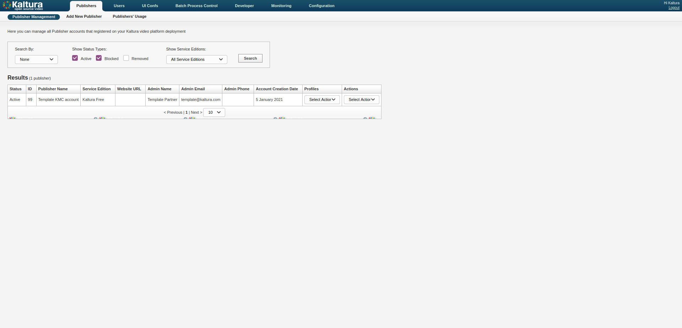Change the page size dropdown showing 10
This screenshot has width=682, height=328.
click(214, 112)
